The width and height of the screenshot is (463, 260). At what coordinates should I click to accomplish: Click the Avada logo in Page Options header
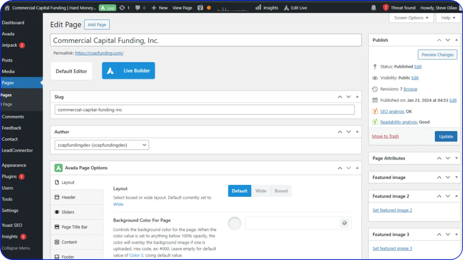[58, 168]
